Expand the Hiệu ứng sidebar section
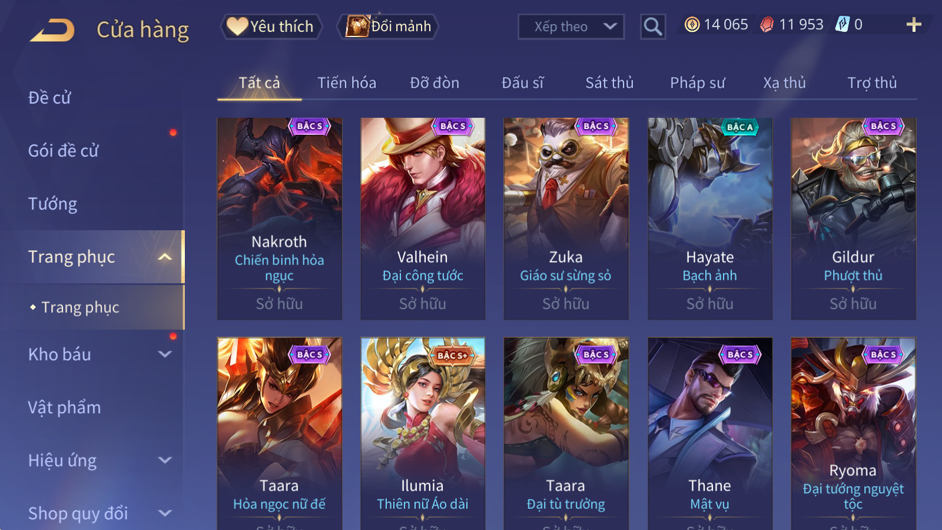Image resolution: width=942 pixels, height=530 pixels. click(x=165, y=461)
